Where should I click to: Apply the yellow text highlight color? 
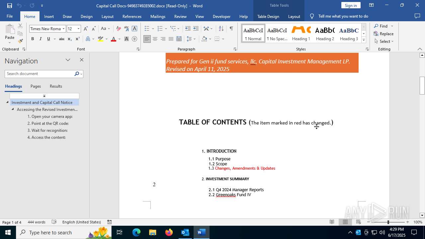pos(101,39)
